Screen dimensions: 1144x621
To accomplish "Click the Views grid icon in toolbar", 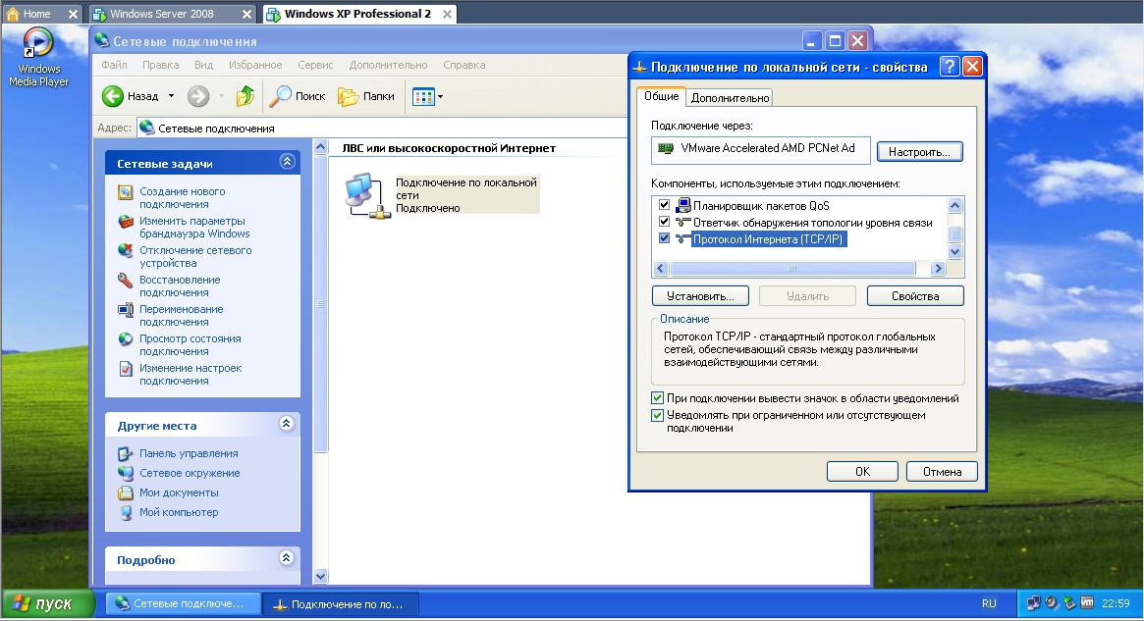I will pos(423,96).
